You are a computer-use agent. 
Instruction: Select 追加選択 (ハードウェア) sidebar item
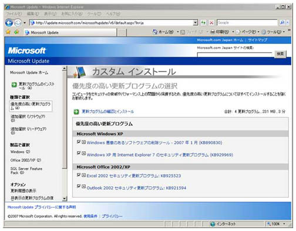29,131
